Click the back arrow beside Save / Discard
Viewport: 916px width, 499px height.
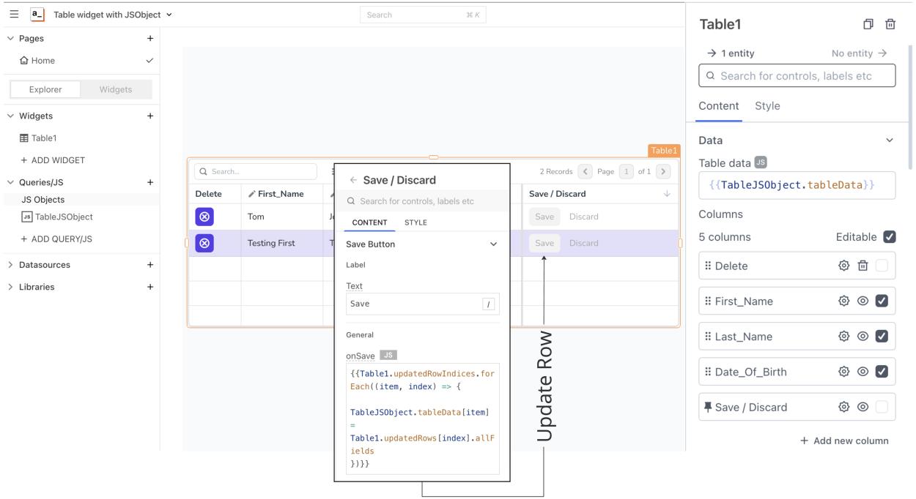352,180
